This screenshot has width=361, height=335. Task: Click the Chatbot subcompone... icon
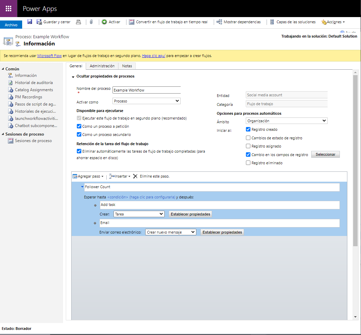click(11, 126)
